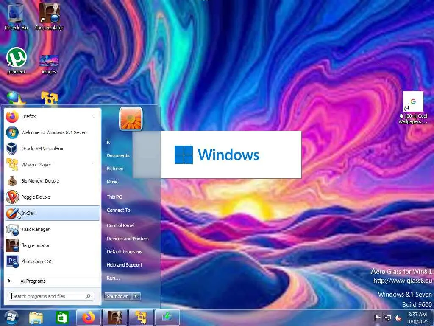This screenshot has height=326, width=434.
Task: Open network icon in system tray
Action: [x=388, y=318]
